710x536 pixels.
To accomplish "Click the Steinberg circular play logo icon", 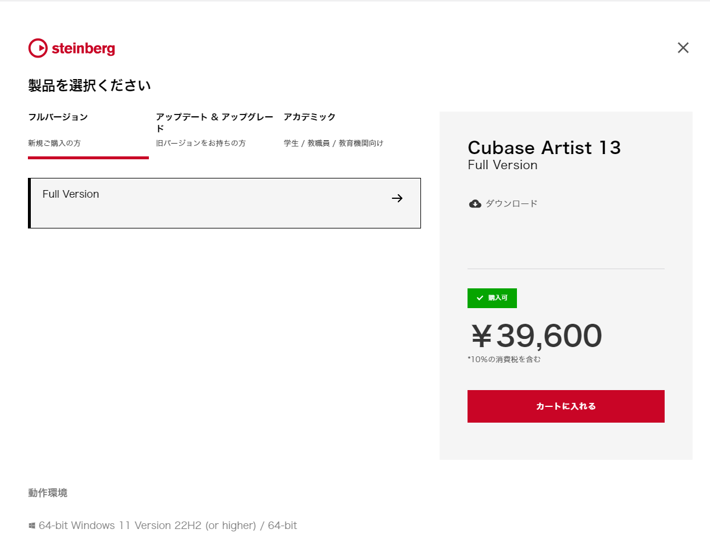I will click(38, 48).
